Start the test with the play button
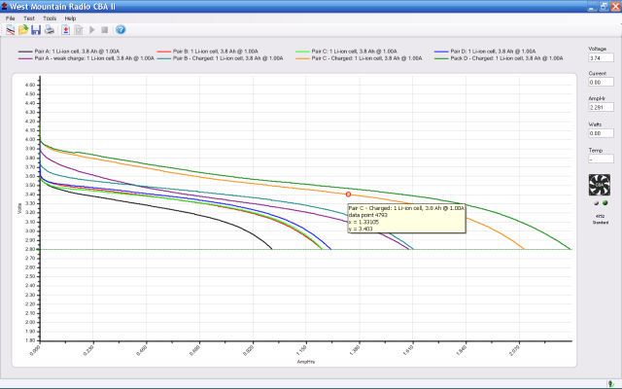The width and height of the screenshot is (622, 389). 92,30
